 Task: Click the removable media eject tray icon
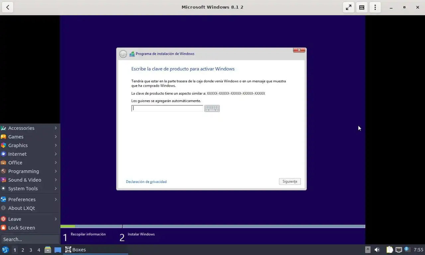pyautogui.click(x=368, y=250)
